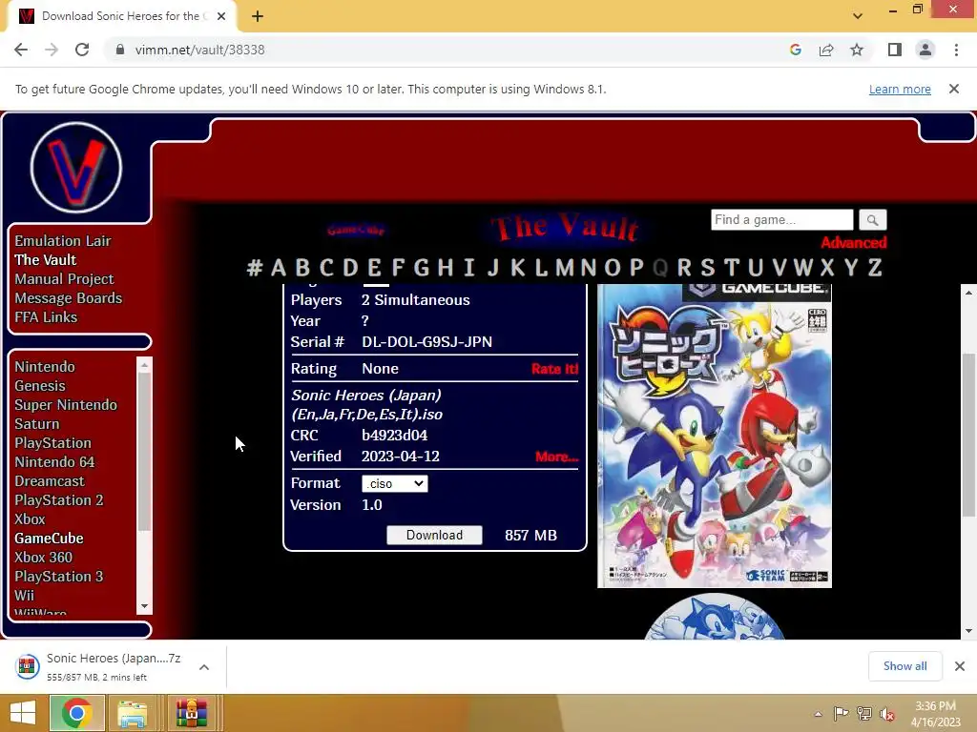Browse games starting with letter Z
The width and height of the screenshot is (977, 732).
point(875,268)
